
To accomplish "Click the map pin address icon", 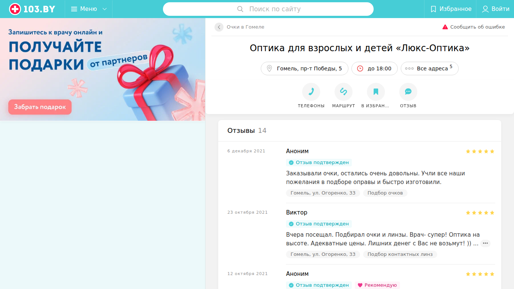I will click(269, 68).
